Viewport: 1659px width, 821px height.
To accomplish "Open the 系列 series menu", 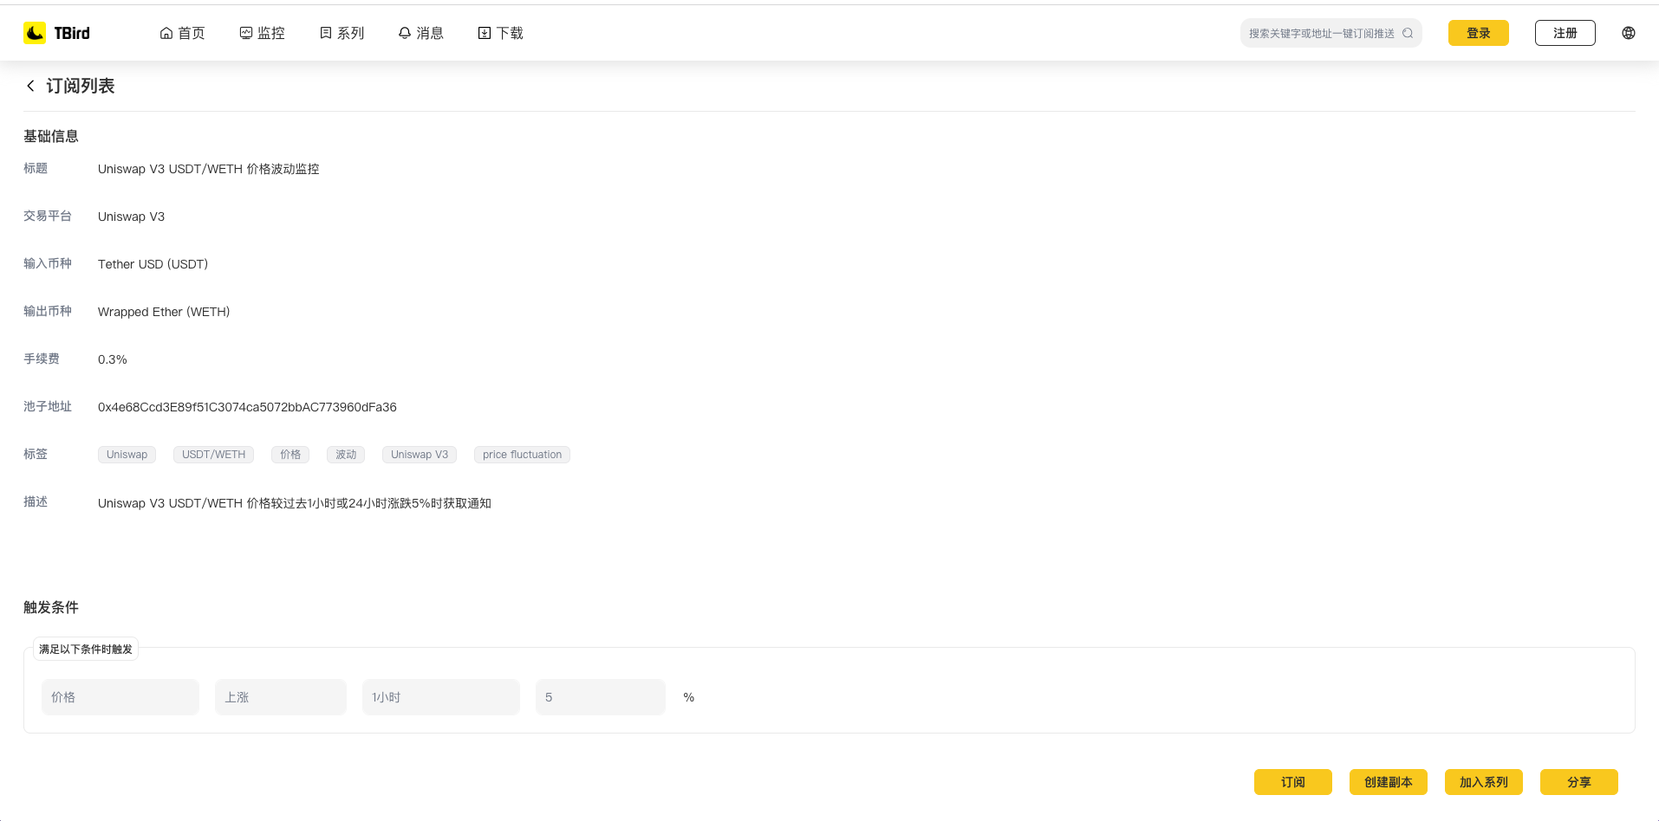I will pyautogui.click(x=342, y=33).
